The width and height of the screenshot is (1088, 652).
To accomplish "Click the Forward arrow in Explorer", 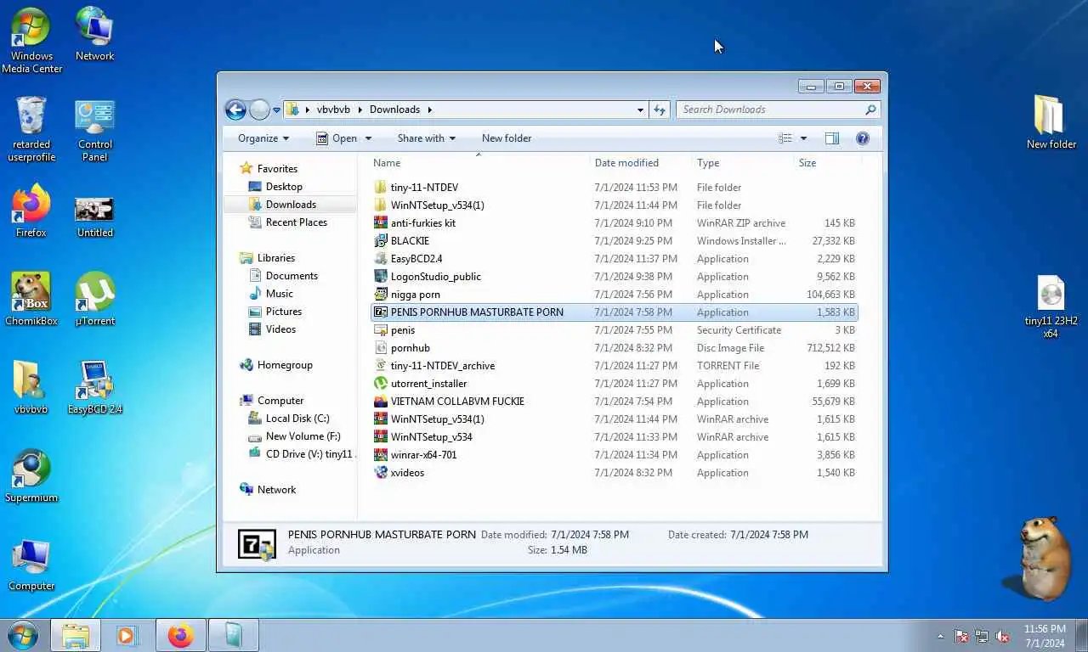I will [x=259, y=110].
